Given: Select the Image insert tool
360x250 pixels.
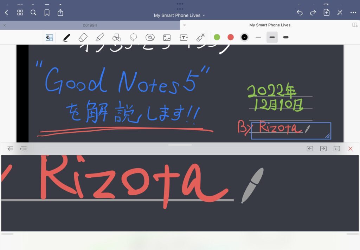Looking at the screenshot, I should [x=167, y=37].
